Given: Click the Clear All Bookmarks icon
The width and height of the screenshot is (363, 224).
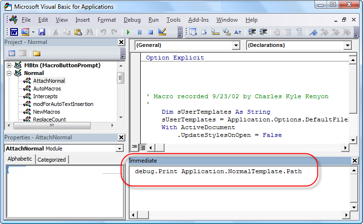Looking at the screenshot, I should click(347, 32).
